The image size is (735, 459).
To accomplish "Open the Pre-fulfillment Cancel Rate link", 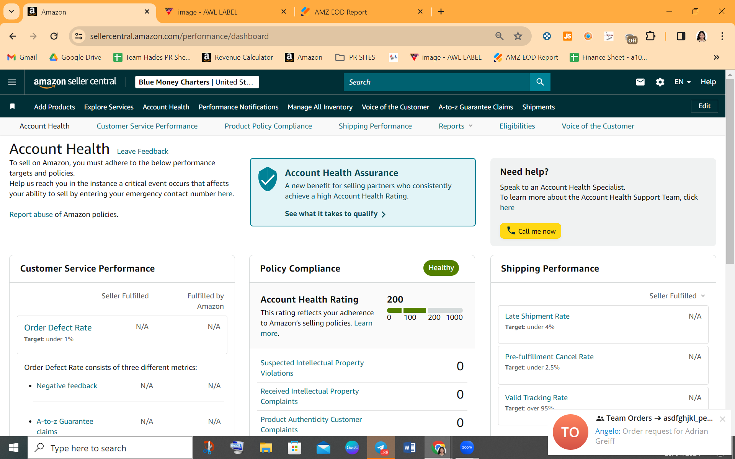I will coord(549,357).
